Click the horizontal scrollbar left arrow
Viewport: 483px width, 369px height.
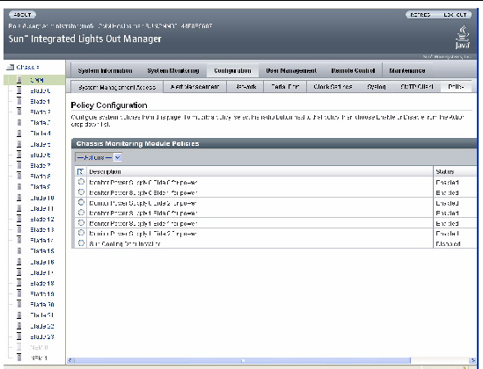click(x=70, y=360)
